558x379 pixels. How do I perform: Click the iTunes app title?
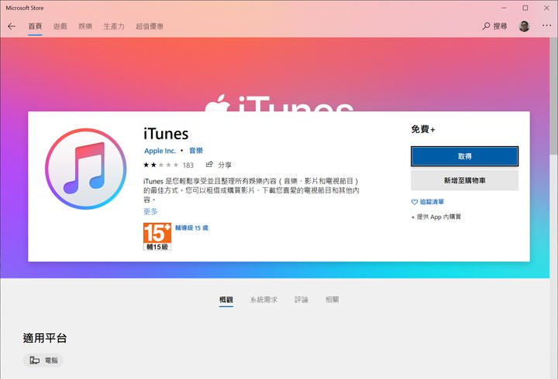click(x=166, y=134)
